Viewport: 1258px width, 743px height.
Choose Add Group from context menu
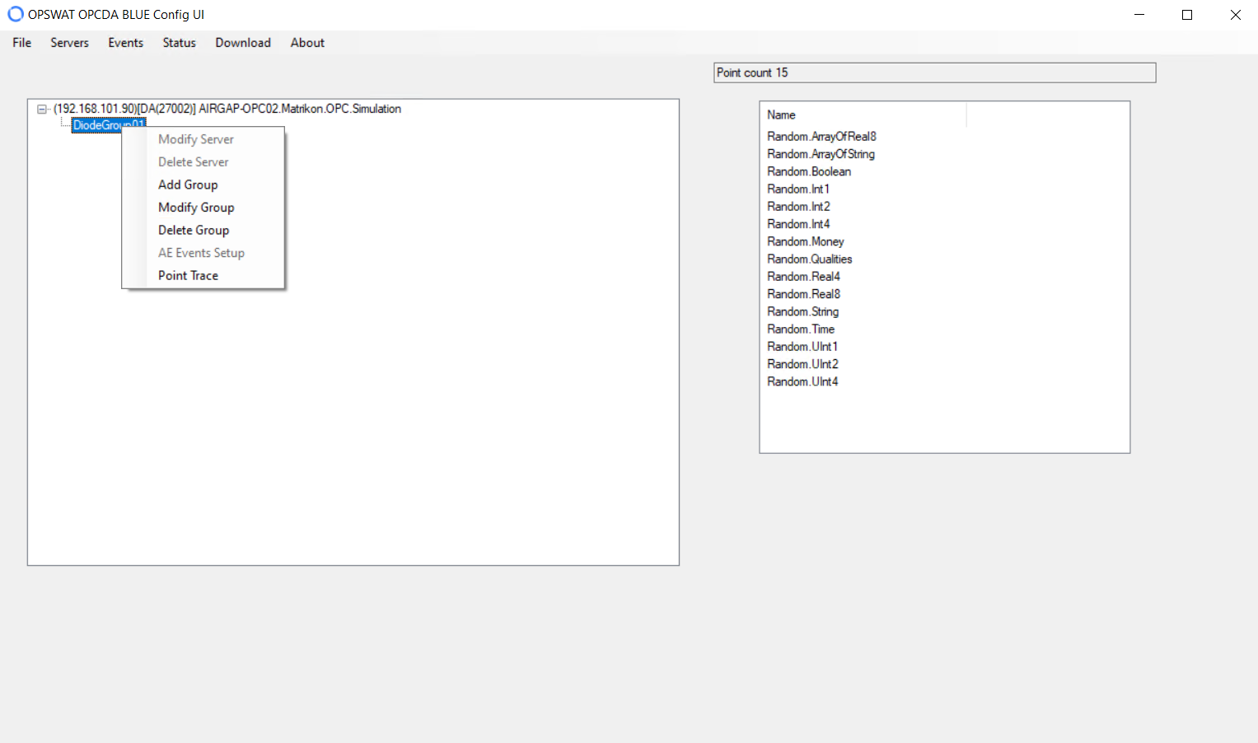pos(203,185)
